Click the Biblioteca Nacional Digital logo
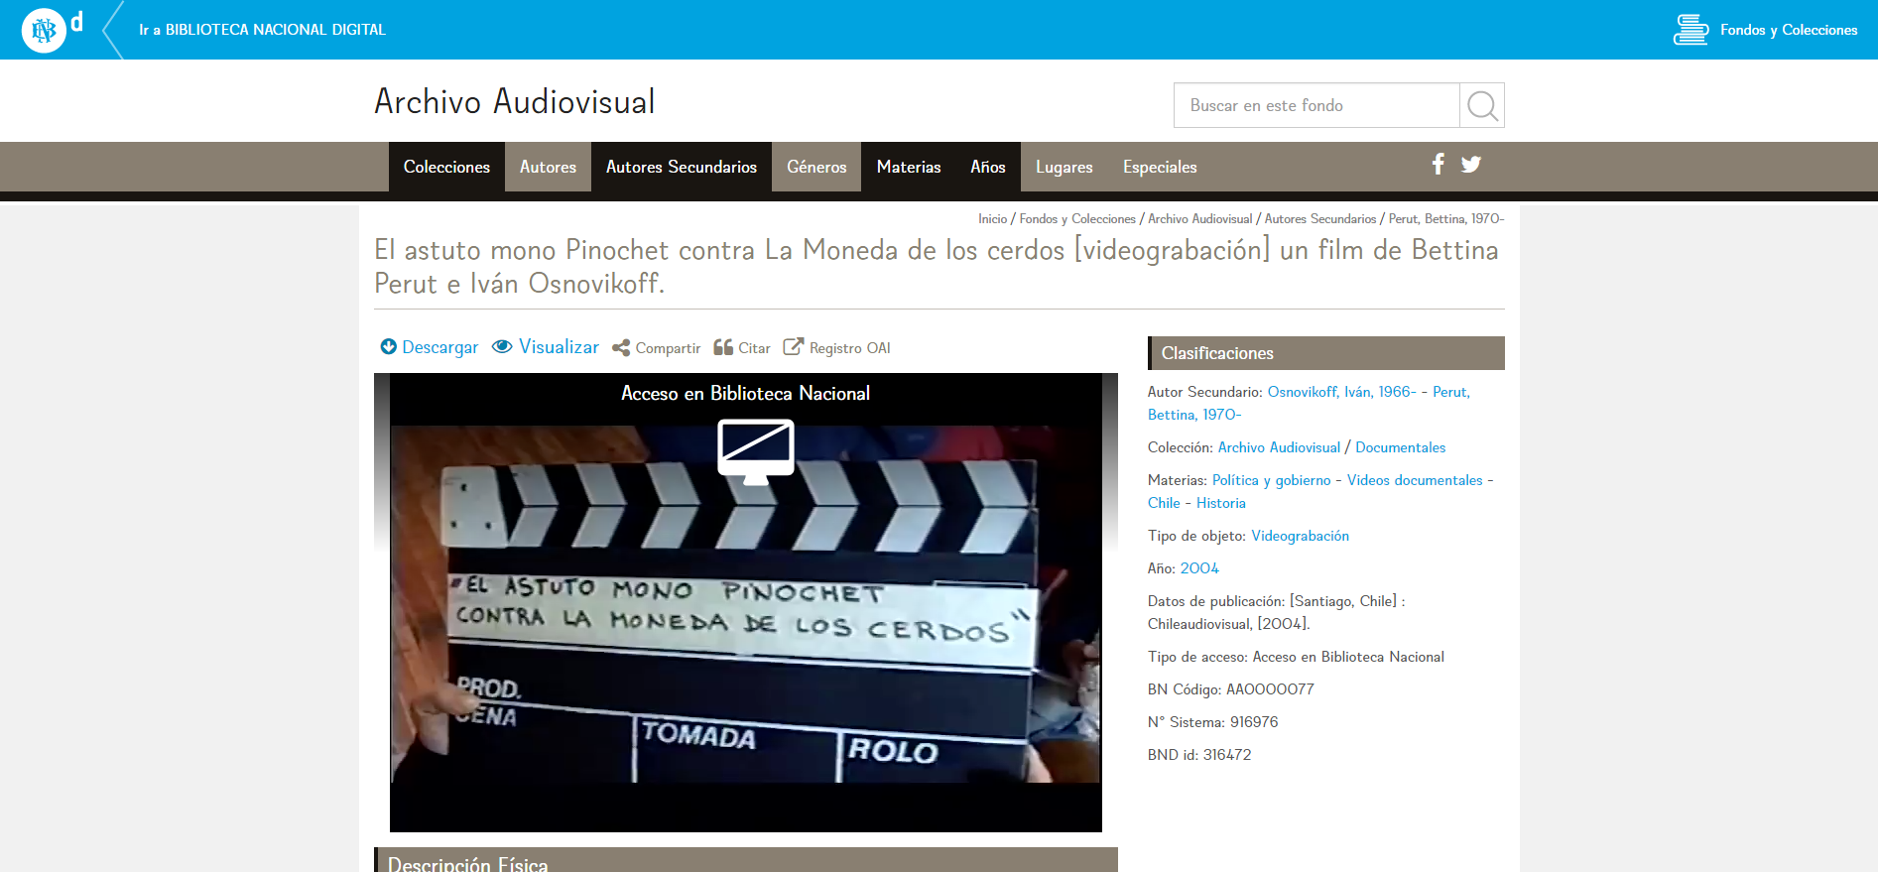The image size is (1878, 872). click(44, 30)
